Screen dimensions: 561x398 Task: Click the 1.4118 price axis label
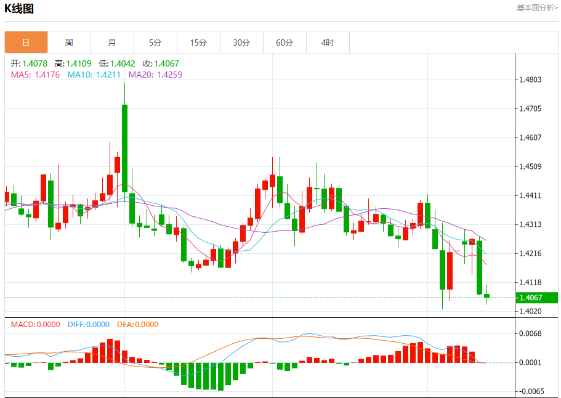(531, 282)
